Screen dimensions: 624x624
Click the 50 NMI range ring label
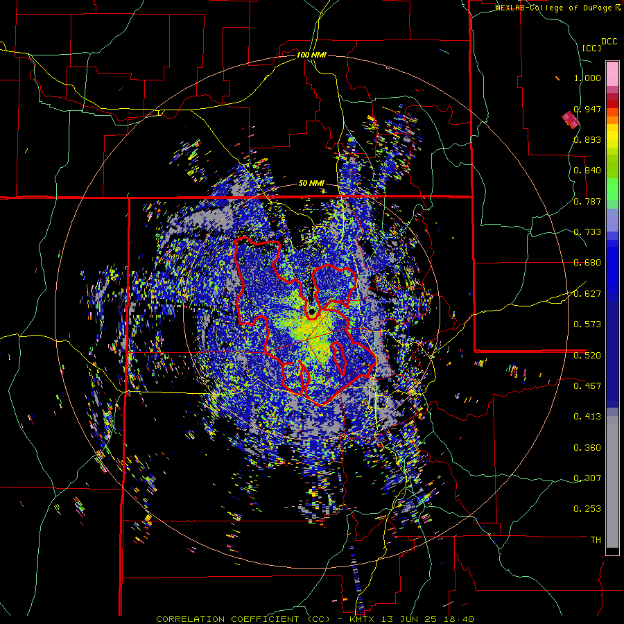[311, 183]
